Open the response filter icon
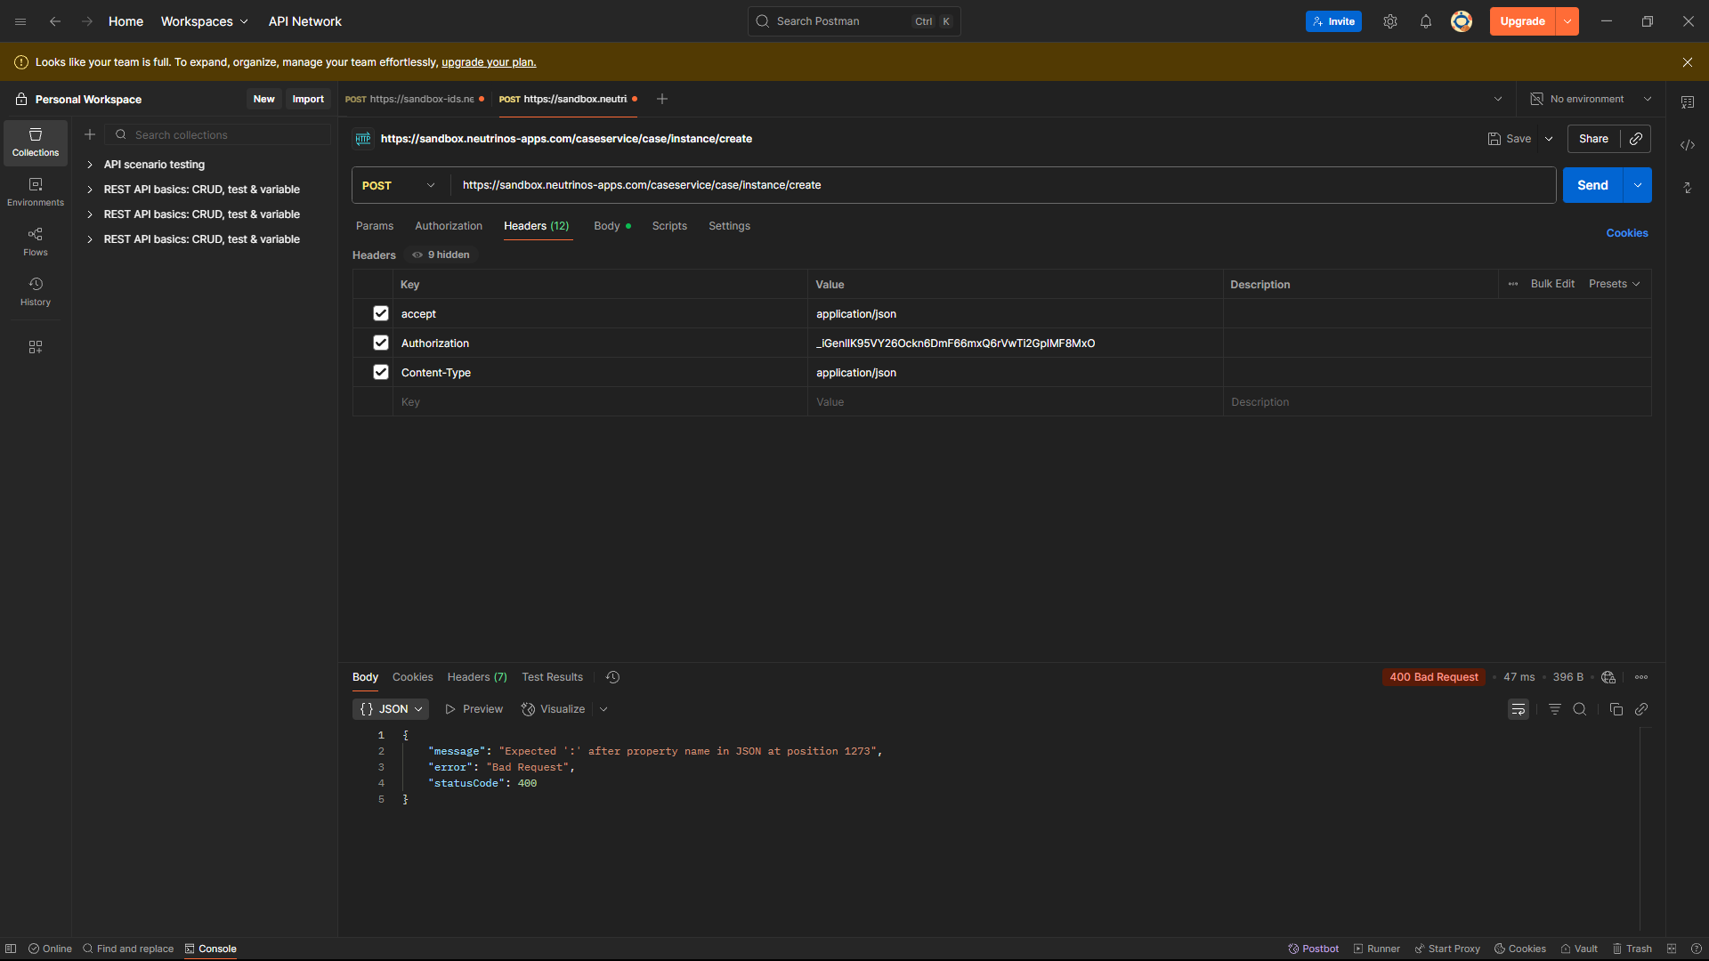The height and width of the screenshot is (961, 1709). [1555, 709]
